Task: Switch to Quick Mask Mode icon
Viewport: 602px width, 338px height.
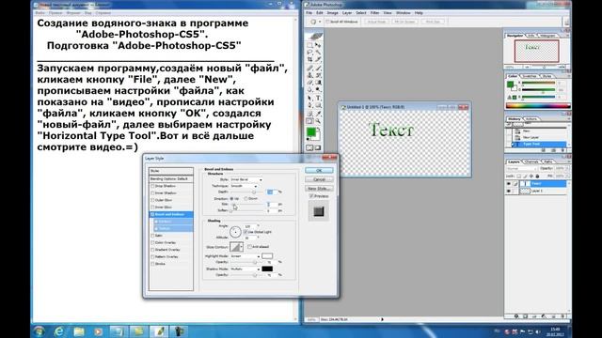Action: (318, 148)
